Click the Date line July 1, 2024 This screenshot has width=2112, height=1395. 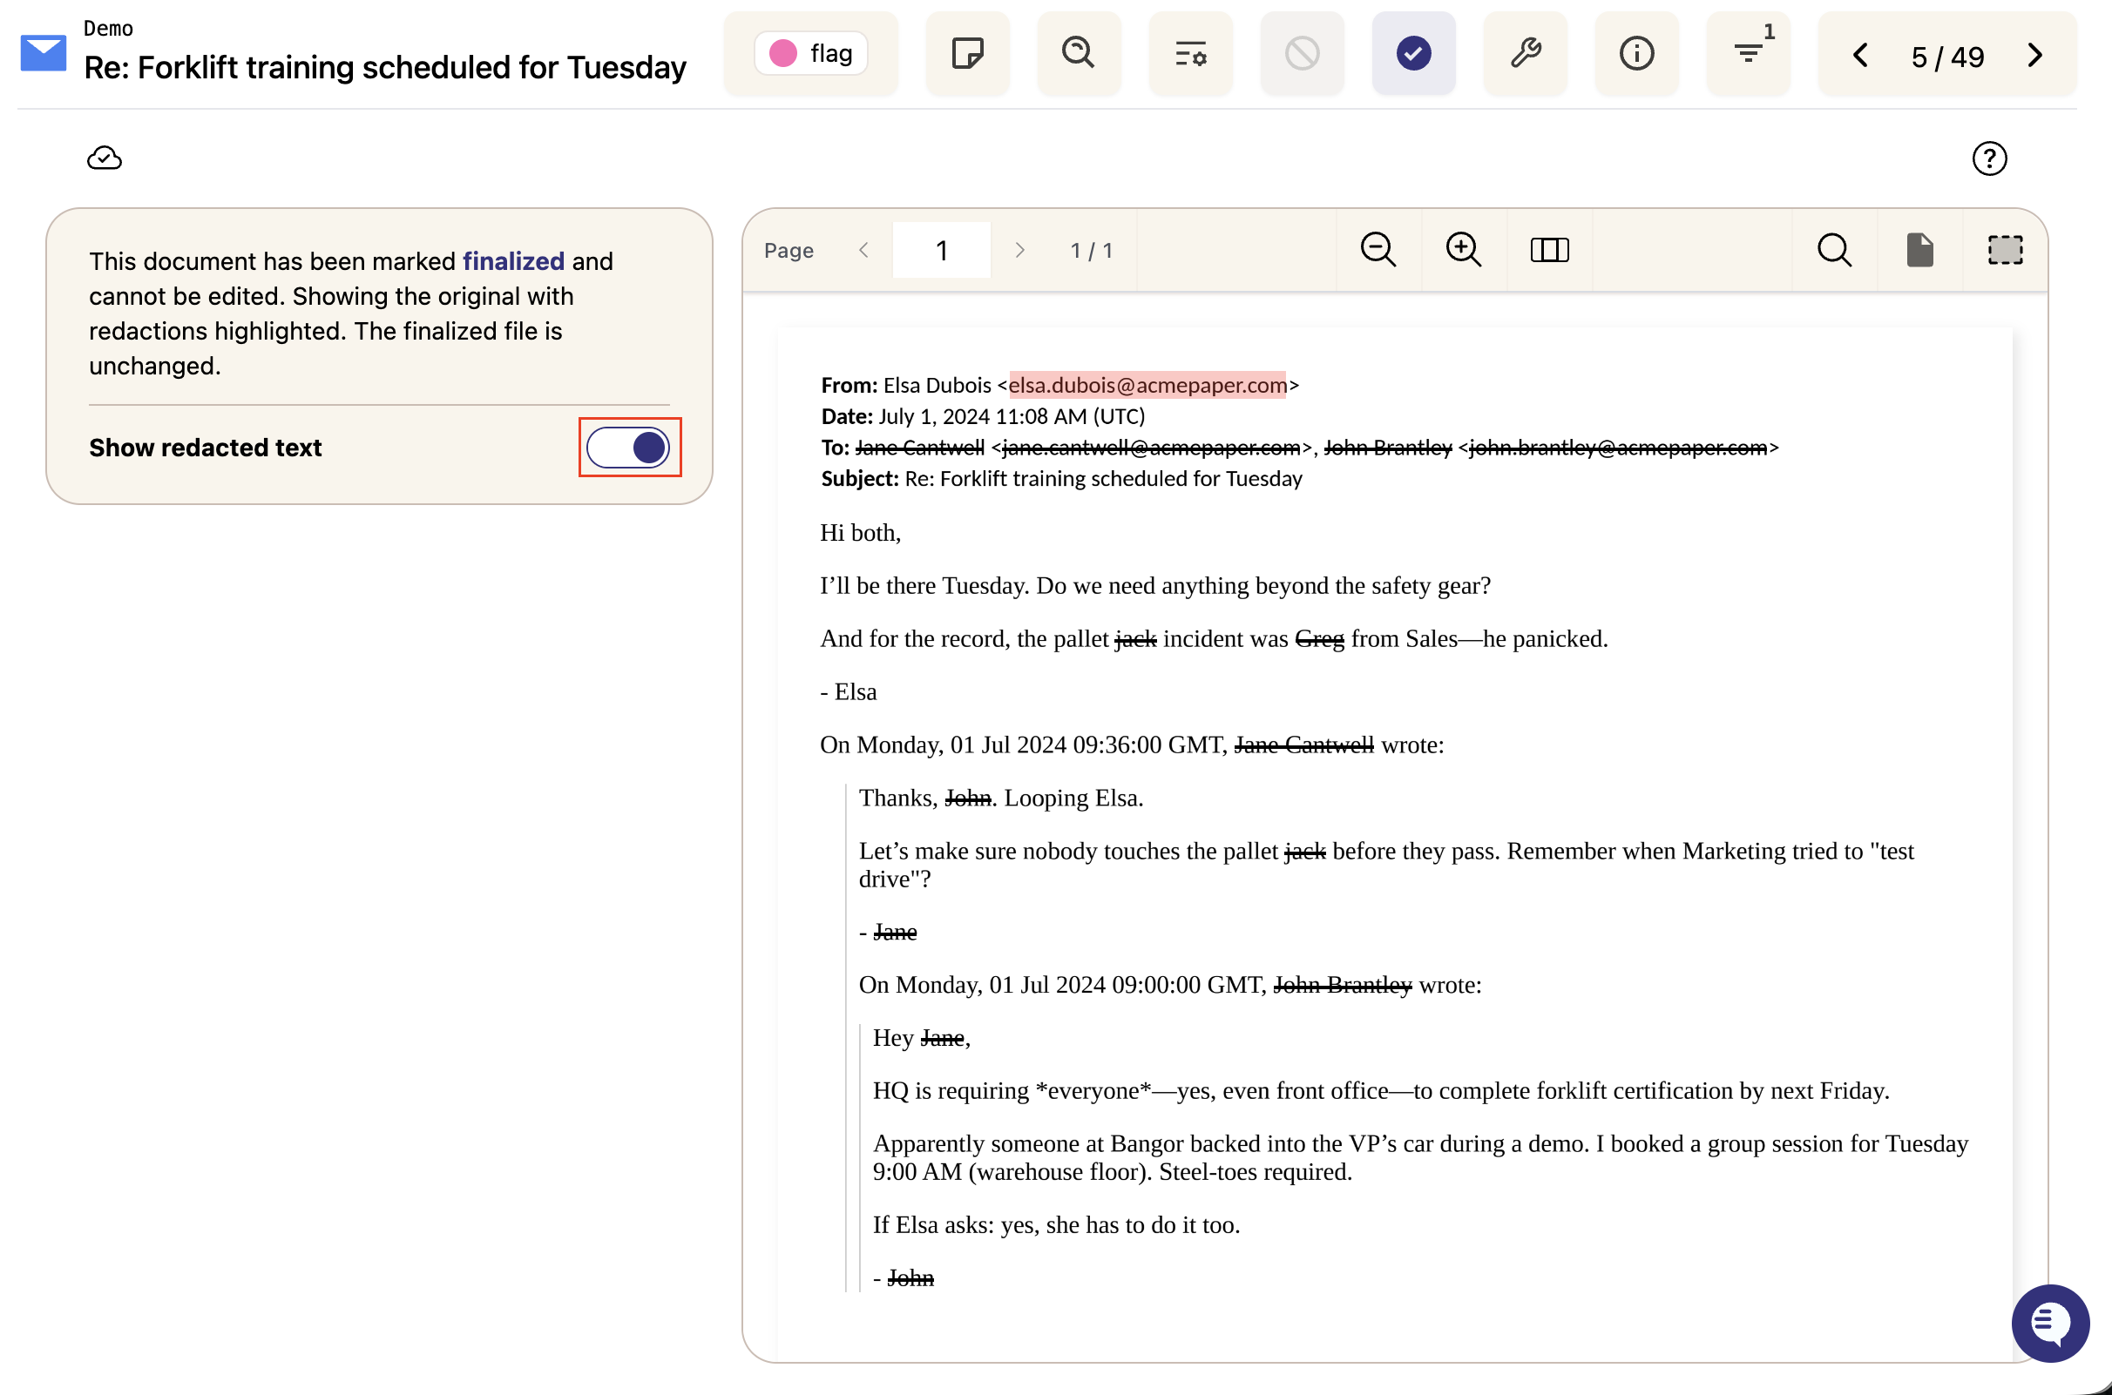[983, 416]
